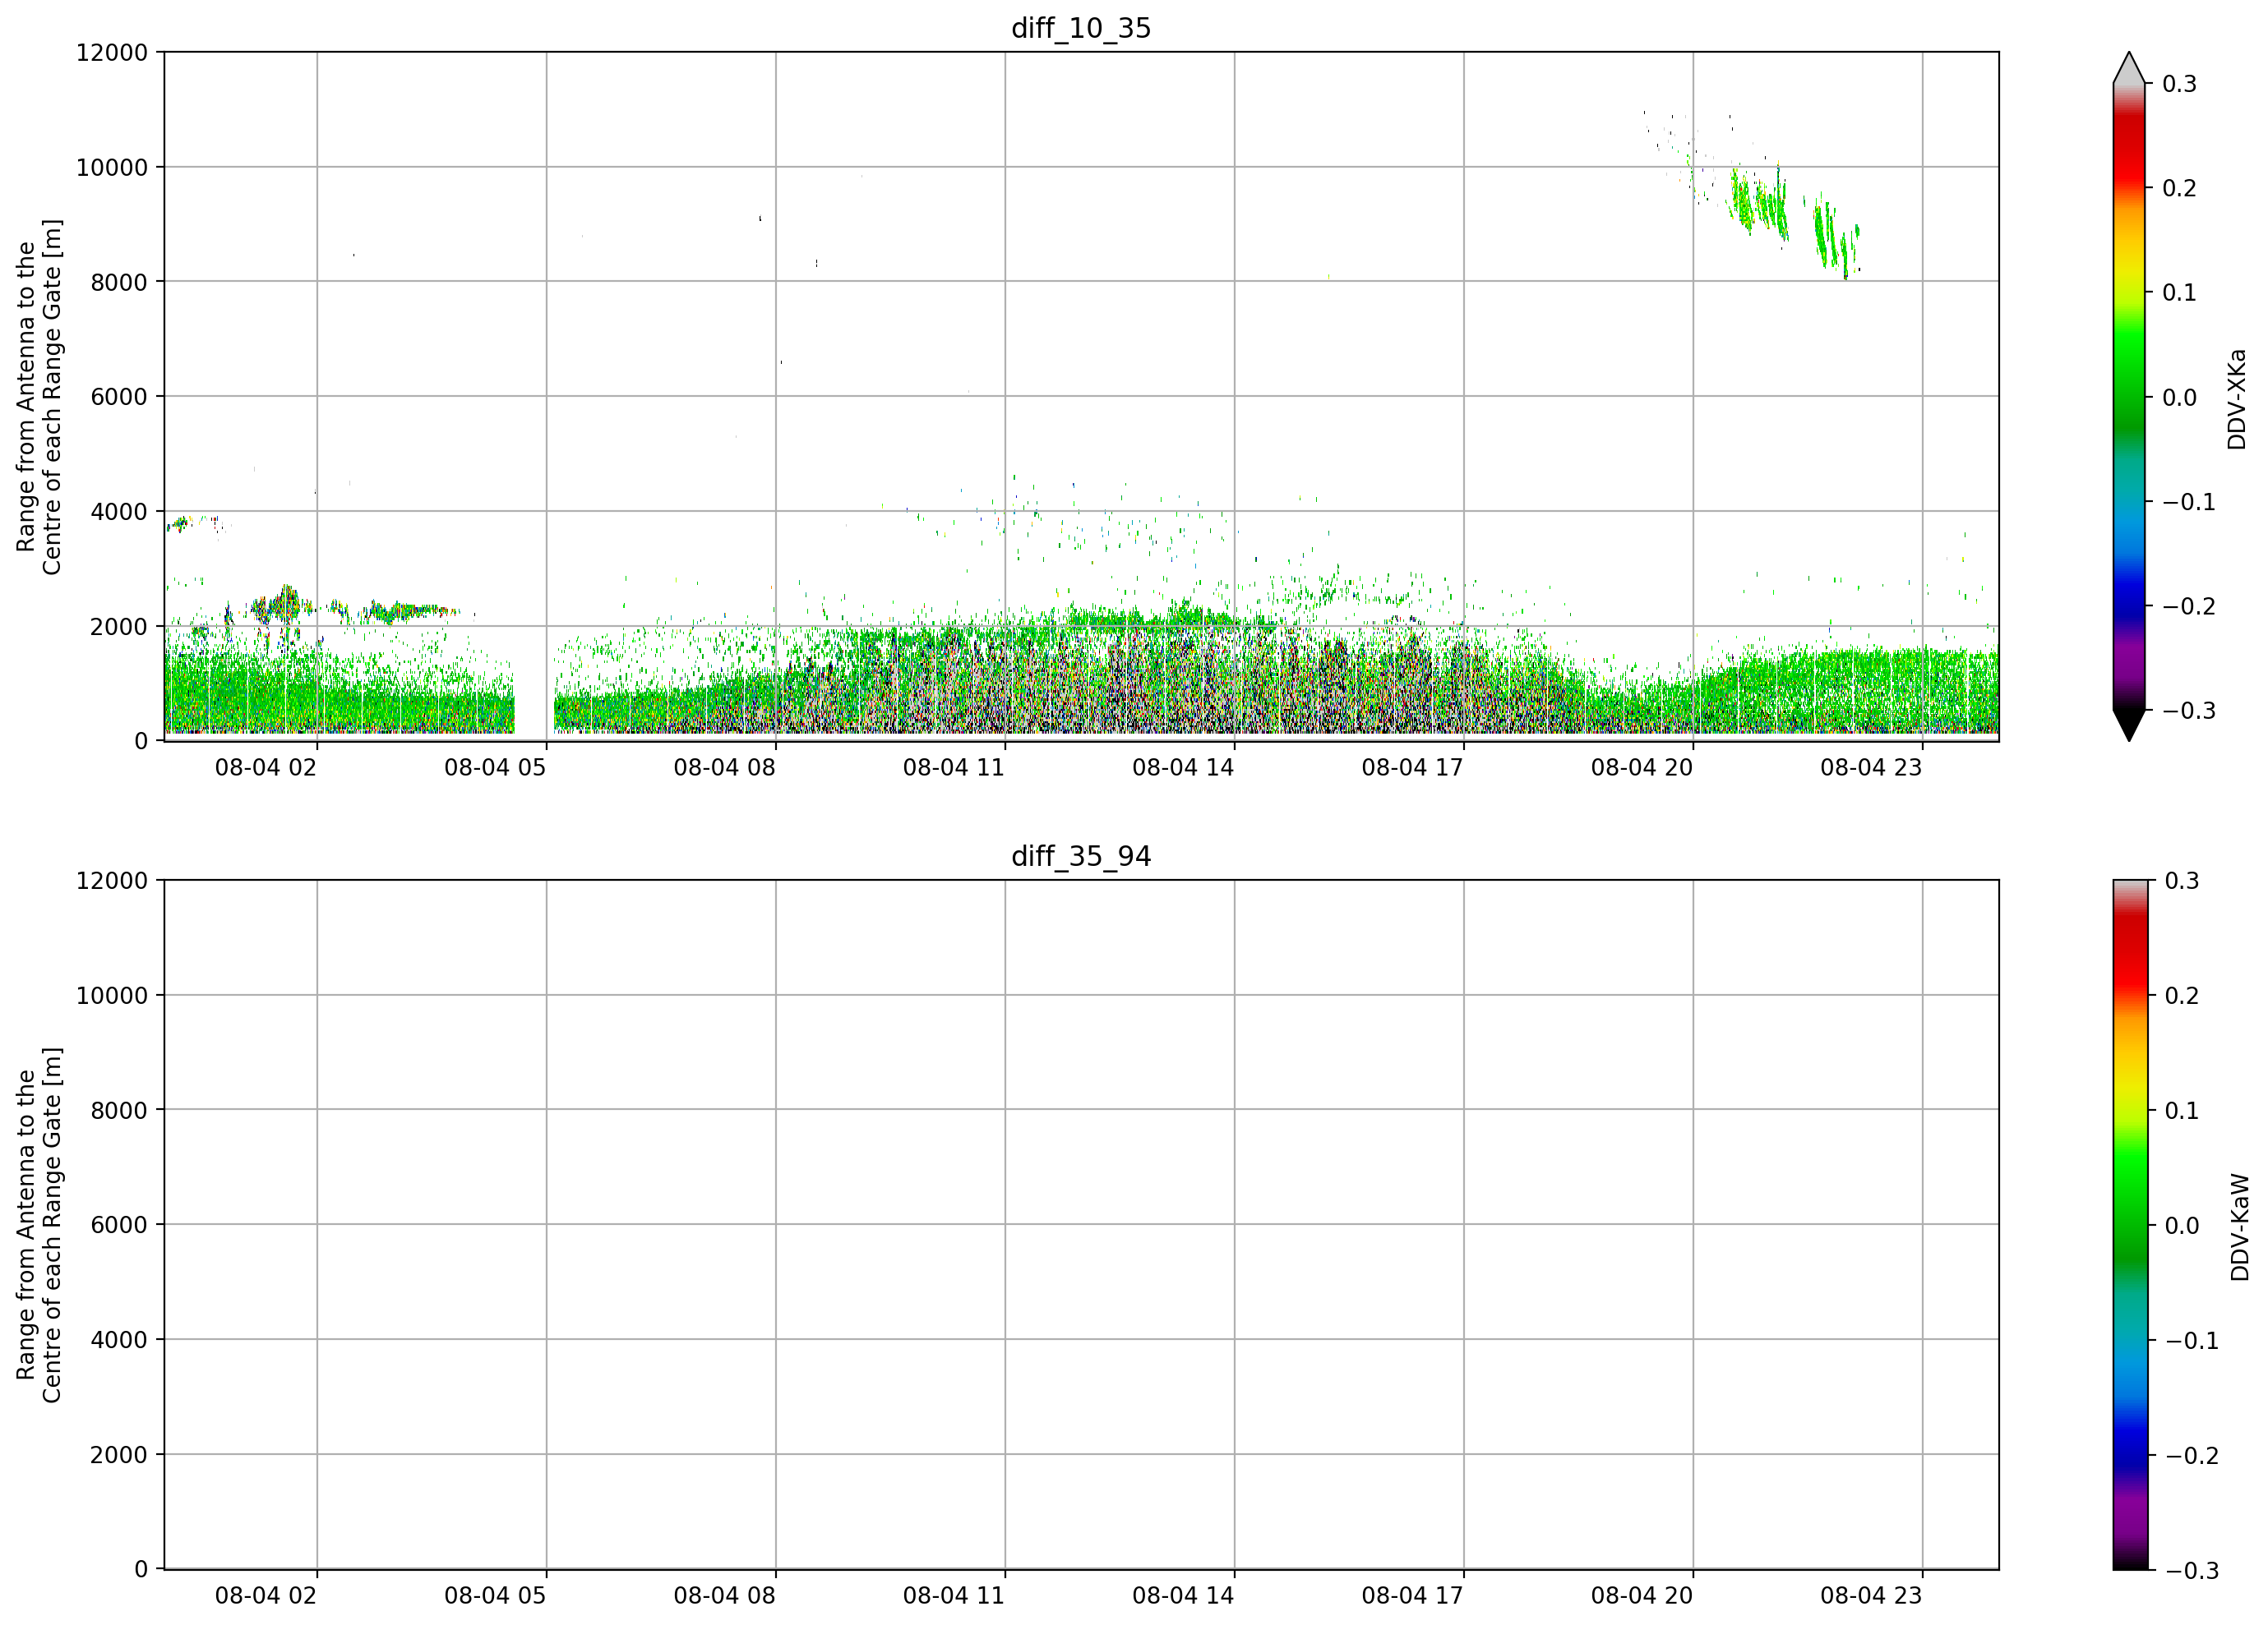Screen dimensions: 2268x1625
Task: Click the 12000 y-tick in diff_35_94 plot
Action: point(112,881)
